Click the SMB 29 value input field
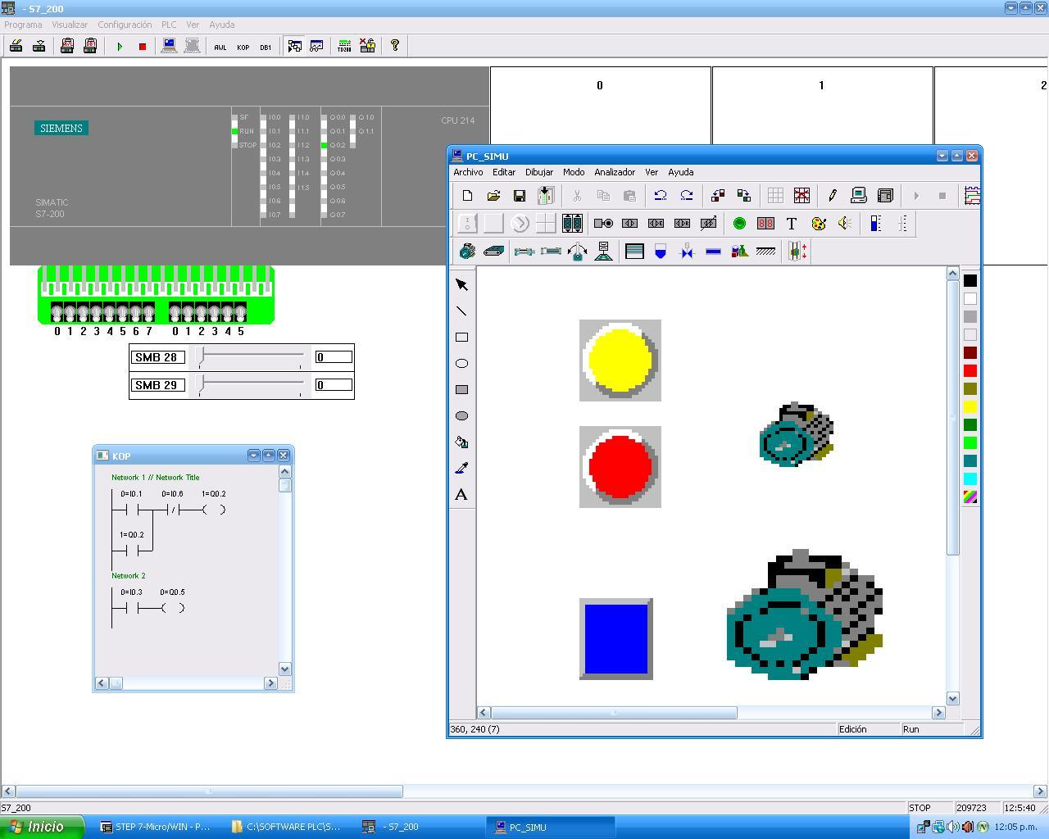The height and width of the screenshot is (839, 1049). click(x=334, y=385)
